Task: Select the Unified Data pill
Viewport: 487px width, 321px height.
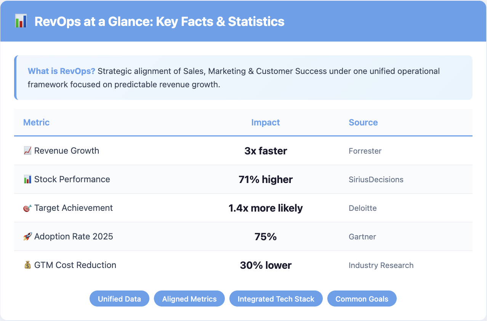Action: pos(119,299)
